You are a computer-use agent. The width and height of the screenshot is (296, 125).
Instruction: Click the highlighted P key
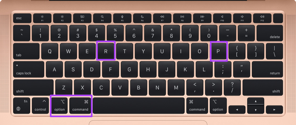pos(218,51)
